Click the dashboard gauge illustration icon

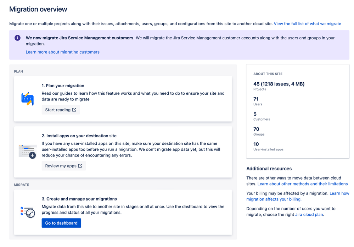(x=28, y=212)
